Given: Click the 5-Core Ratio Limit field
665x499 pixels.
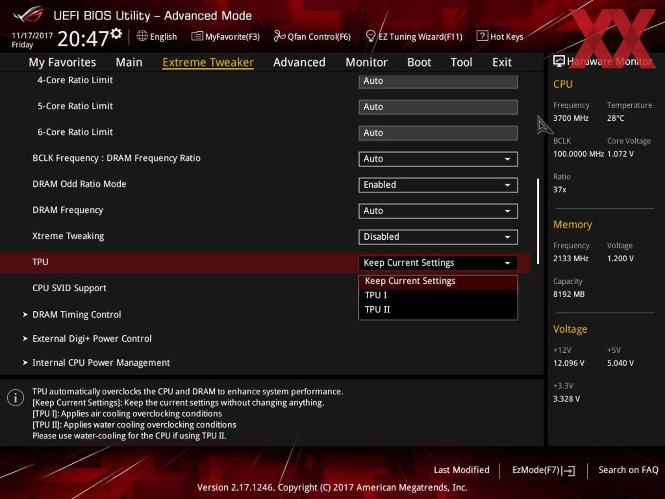Looking at the screenshot, I should 438,107.
